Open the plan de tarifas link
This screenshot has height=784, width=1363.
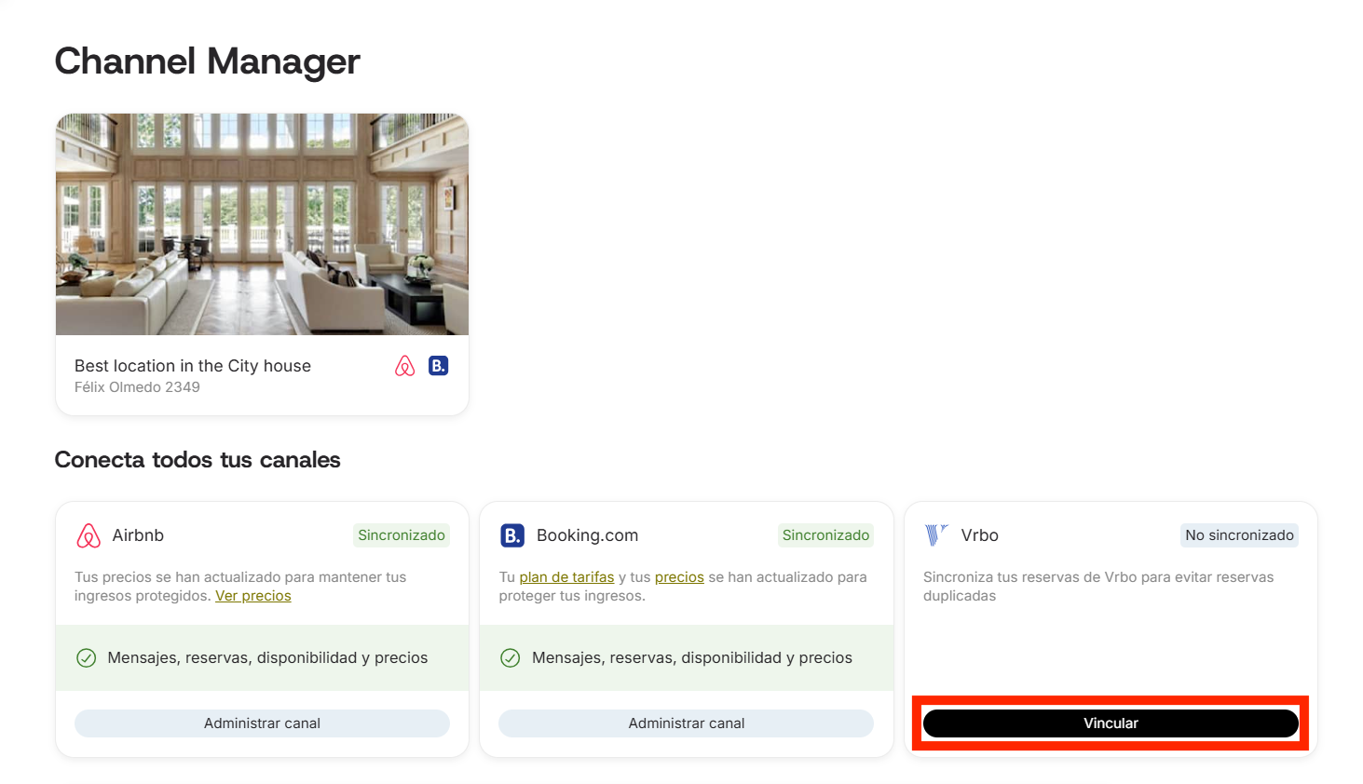click(566, 577)
